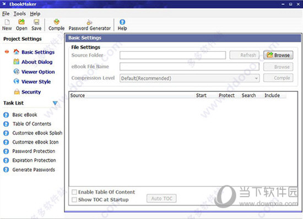Screen dimensions: 303x219
Task: Click the Protect column header
Action: tap(226, 95)
